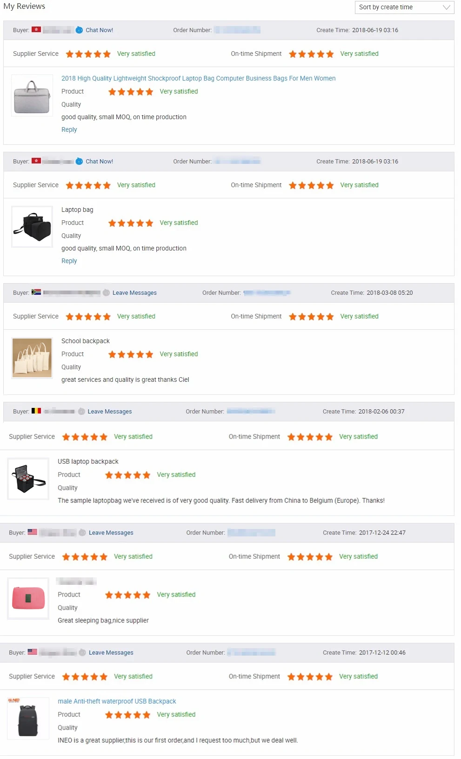Click the USB laptop backpack thumbnail

pos(28,479)
